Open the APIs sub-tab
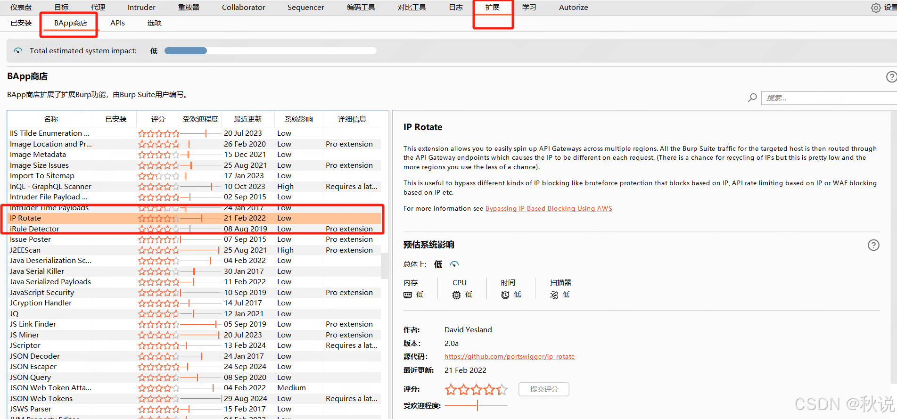 coord(117,23)
